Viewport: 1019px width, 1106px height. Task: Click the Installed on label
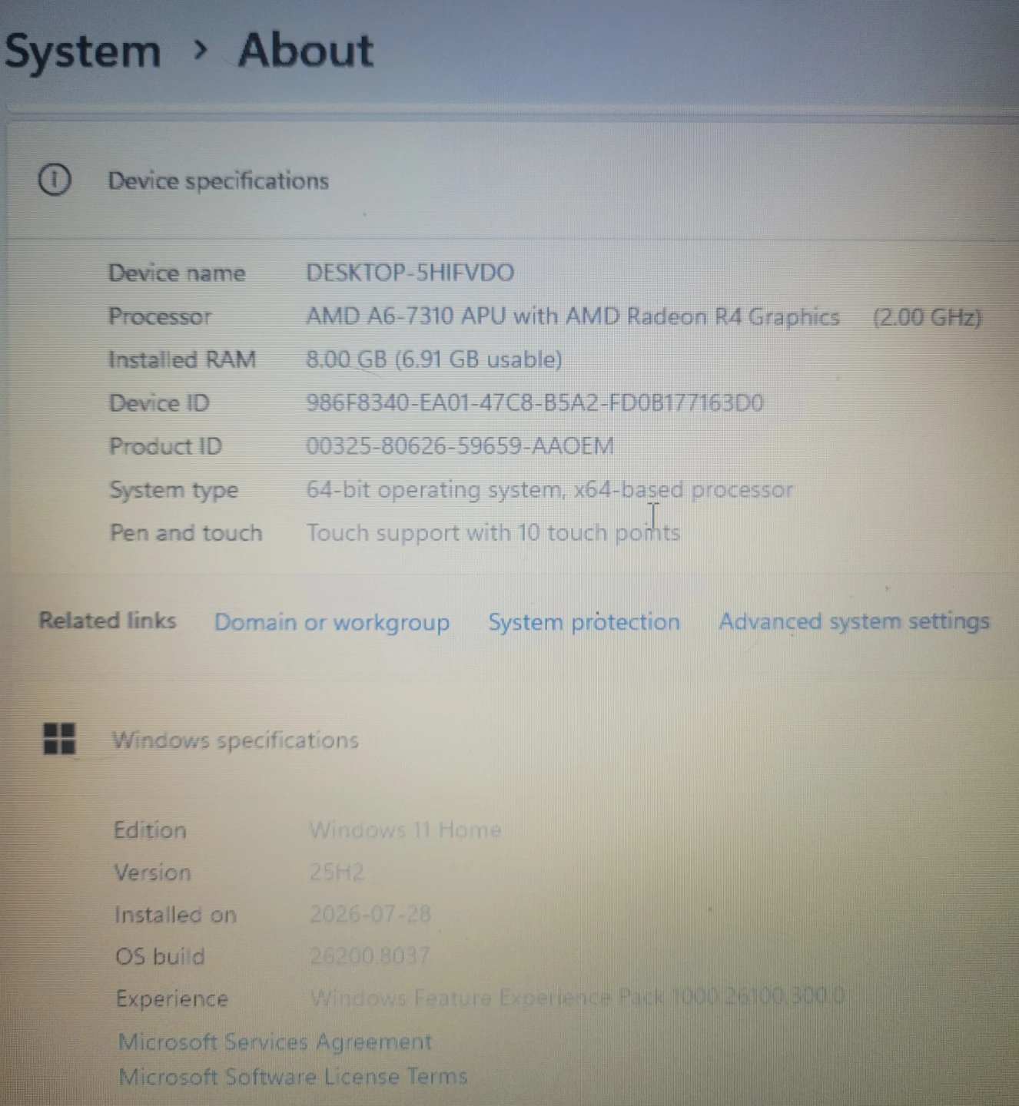[175, 914]
